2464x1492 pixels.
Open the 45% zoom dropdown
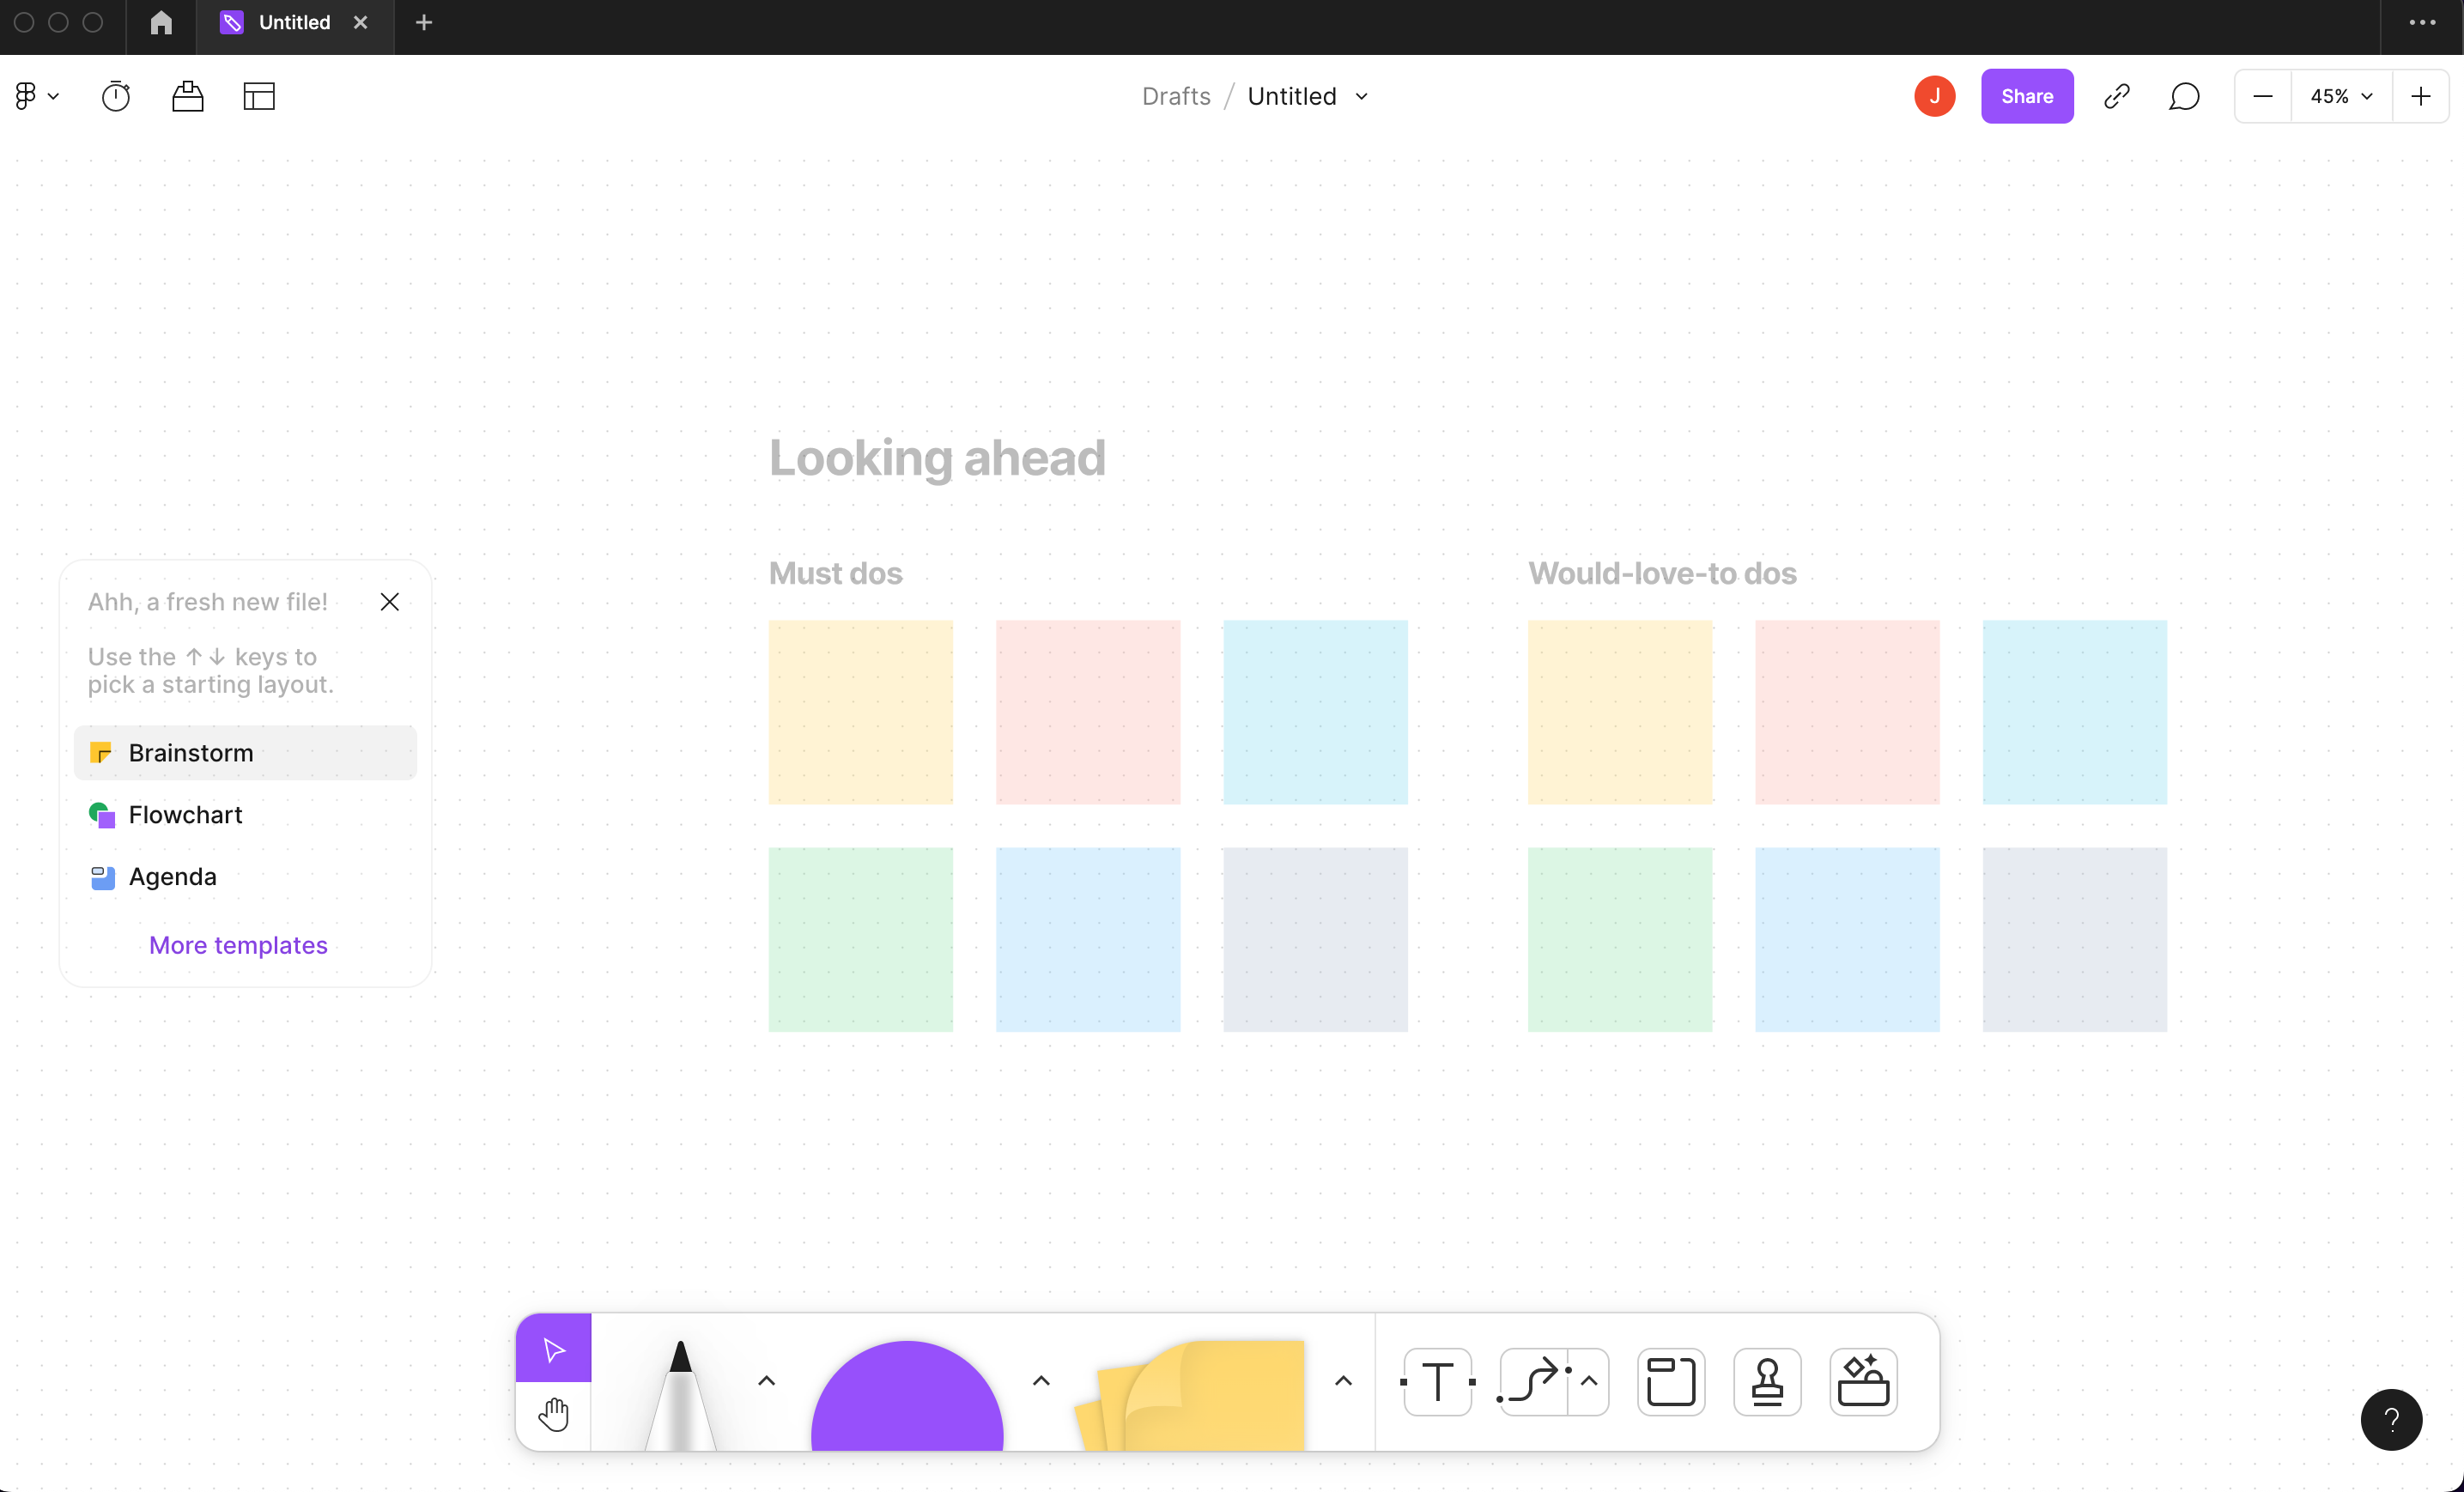click(x=2340, y=96)
